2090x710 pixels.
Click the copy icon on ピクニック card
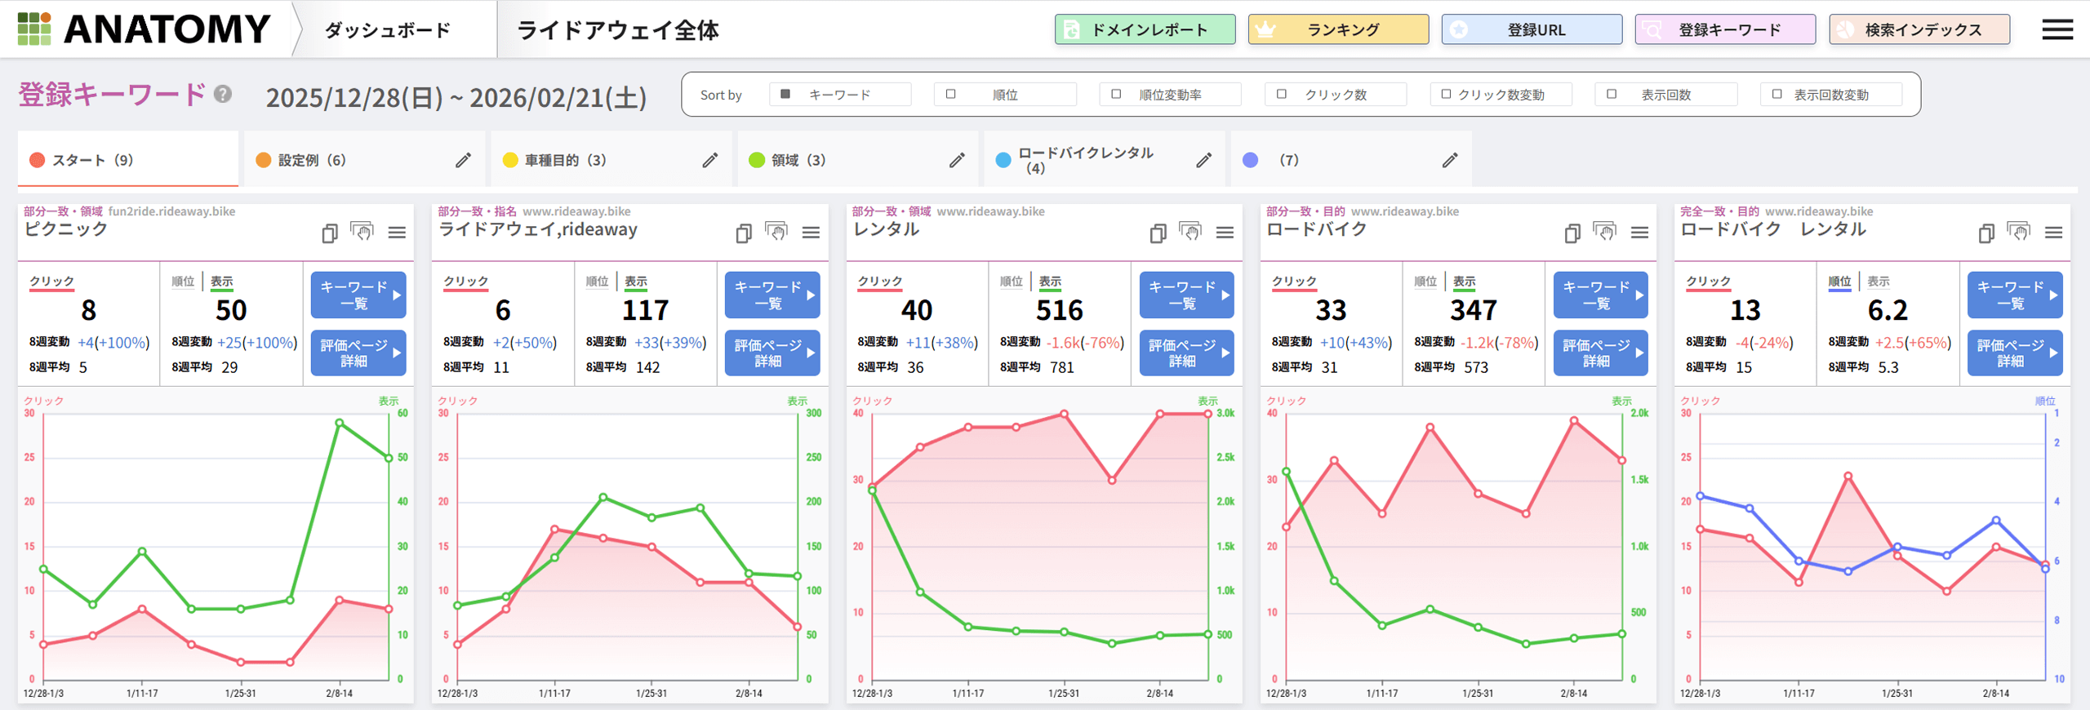click(329, 233)
